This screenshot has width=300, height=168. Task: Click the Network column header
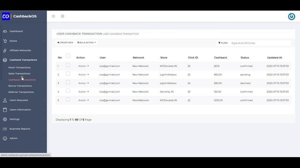point(138,57)
